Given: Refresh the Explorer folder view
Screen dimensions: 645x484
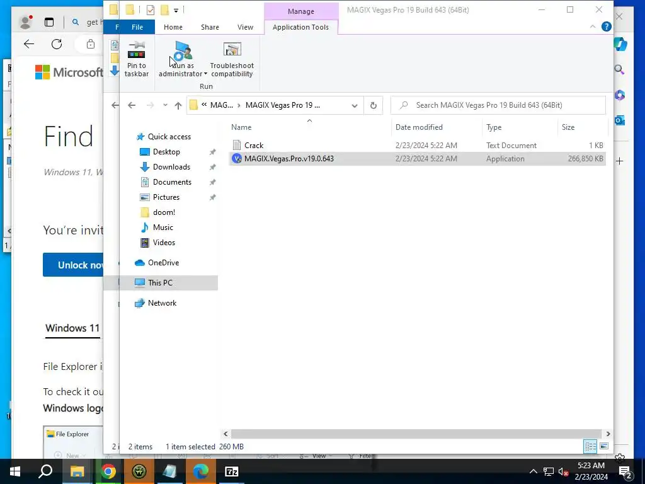Looking at the screenshot, I should (x=373, y=105).
